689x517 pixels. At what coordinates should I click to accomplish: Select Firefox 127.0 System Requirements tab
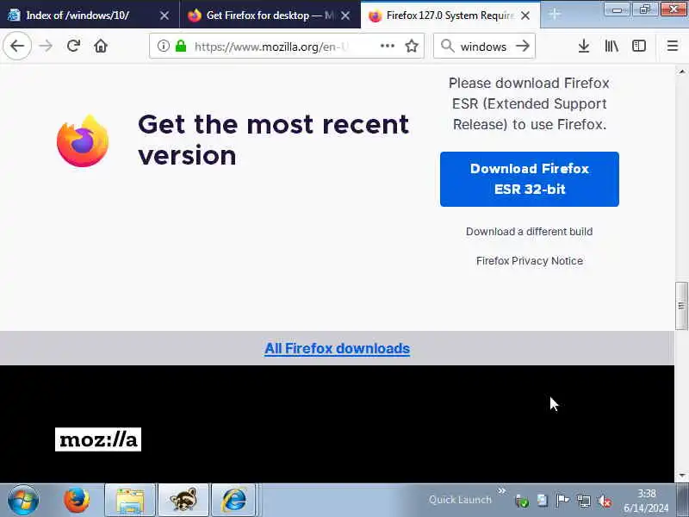click(x=450, y=15)
